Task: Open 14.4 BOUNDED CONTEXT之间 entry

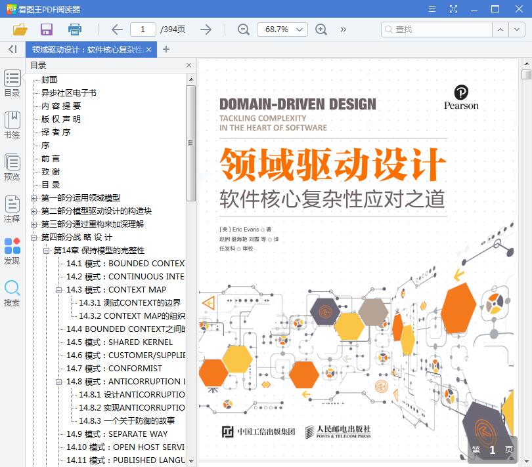Action: [125, 329]
